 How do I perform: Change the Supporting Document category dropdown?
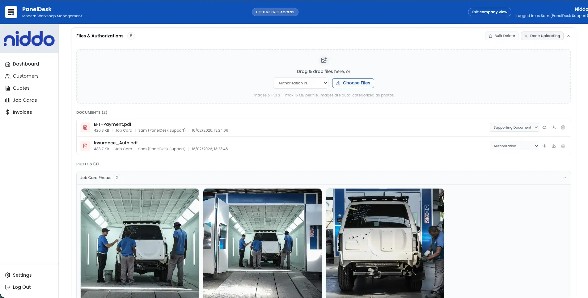click(514, 127)
